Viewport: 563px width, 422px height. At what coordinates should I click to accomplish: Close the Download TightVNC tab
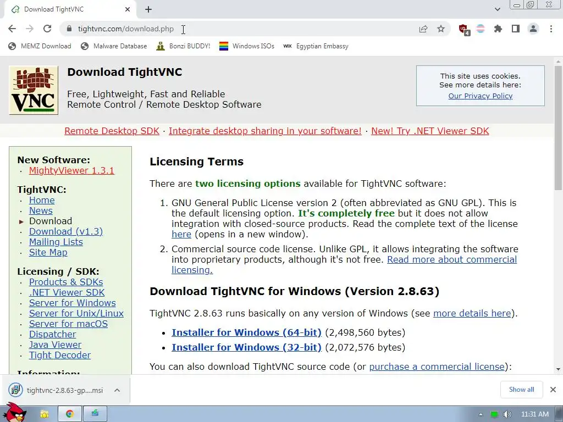tap(128, 9)
